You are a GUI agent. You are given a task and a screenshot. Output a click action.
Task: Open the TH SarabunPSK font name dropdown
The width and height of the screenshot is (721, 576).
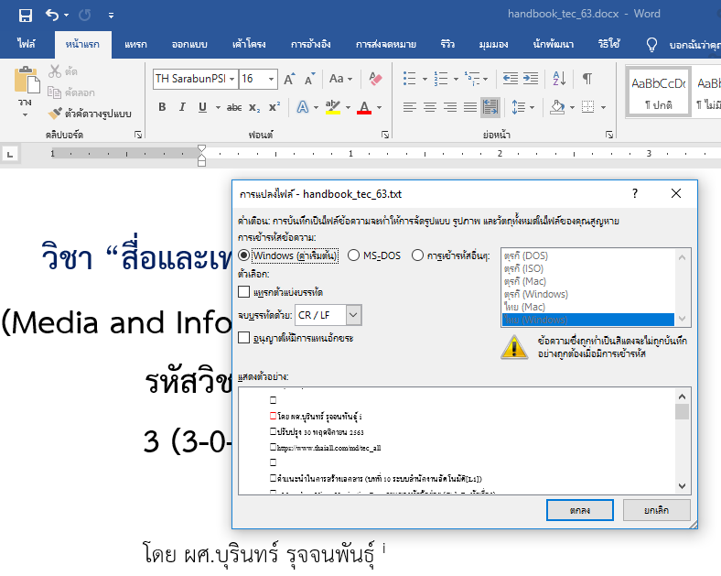[231, 79]
